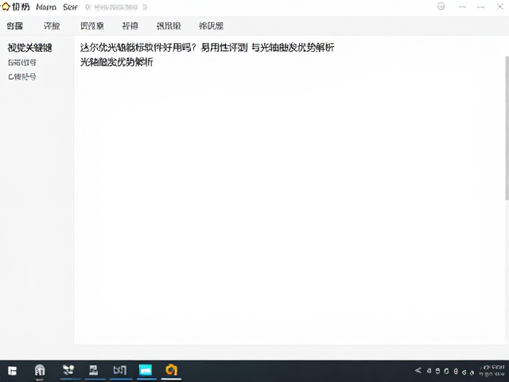Click the orange app logo in title bar
The height and width of the screenshot is (382, 509).
tap(6, 7)
